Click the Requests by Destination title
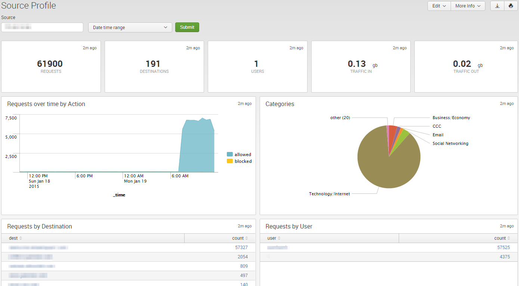This screenshot has height=286, width=519. tap(40, 227)
